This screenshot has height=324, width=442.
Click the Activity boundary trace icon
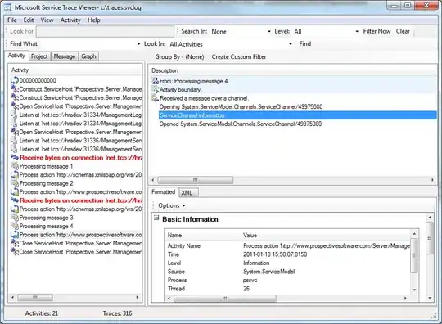[155, 90]
